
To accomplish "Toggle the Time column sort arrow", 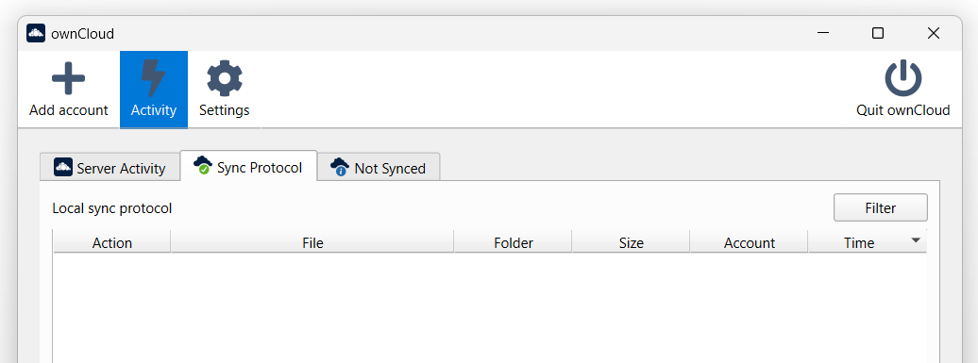I will 916,240.
